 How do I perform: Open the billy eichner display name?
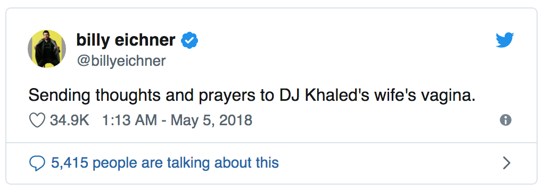tap(126, 40)
